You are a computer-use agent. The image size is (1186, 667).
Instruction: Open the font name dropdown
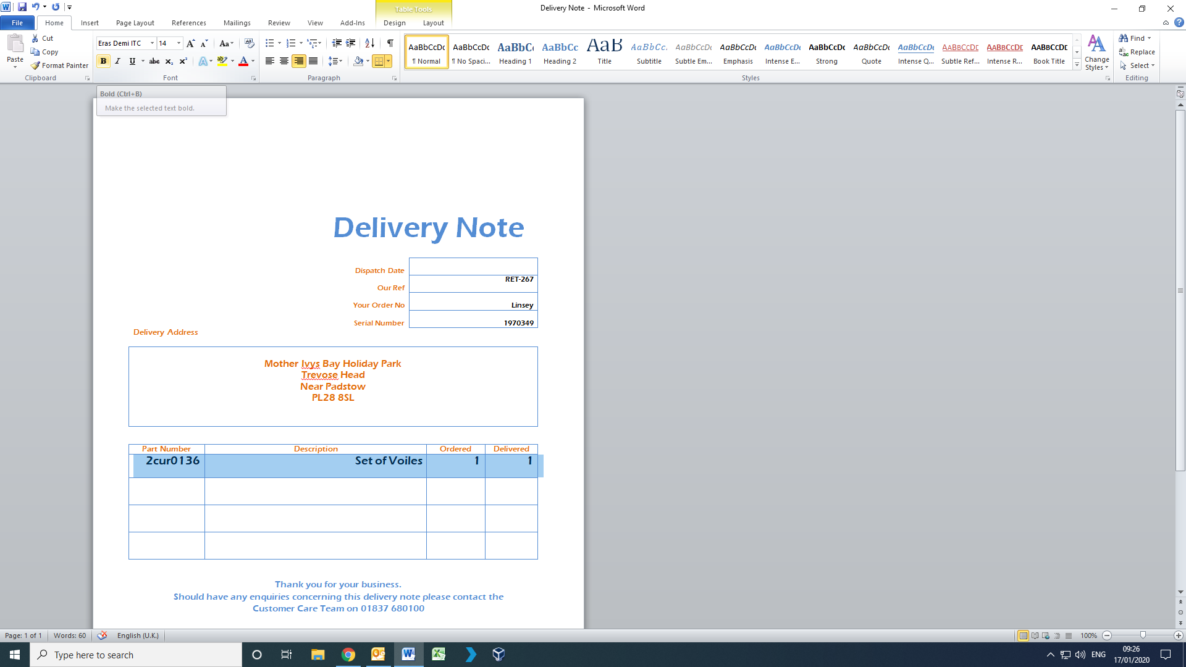(152, 43)
